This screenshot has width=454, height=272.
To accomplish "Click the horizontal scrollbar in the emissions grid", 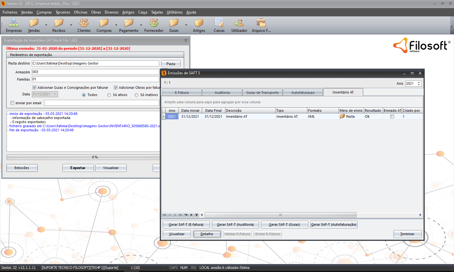I will point(280,215).
